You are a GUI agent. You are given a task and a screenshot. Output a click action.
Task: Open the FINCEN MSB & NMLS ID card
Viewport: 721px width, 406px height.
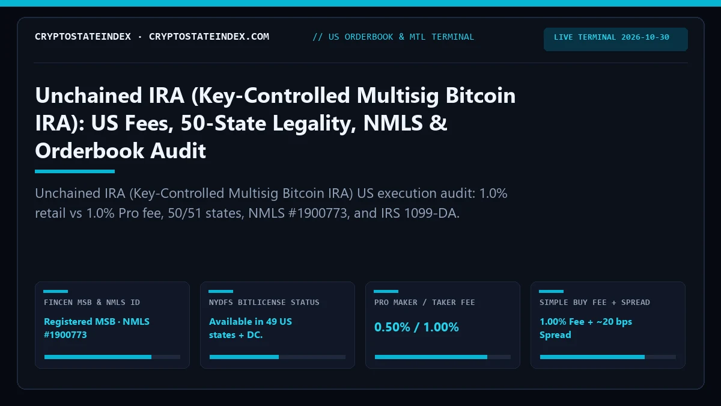[112, 325]
